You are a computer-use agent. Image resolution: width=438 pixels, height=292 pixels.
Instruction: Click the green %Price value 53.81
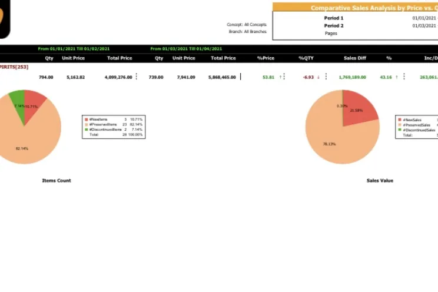(268, 77)
